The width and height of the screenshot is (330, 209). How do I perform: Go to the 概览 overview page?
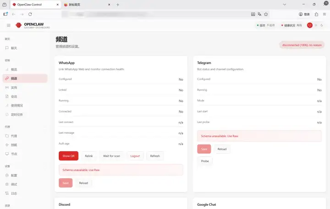coord(25,69)
